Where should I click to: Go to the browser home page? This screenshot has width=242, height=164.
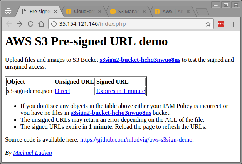click(41, 24)
